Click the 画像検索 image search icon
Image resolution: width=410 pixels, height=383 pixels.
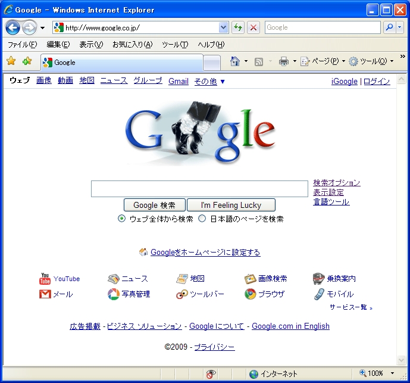[251, 279]
